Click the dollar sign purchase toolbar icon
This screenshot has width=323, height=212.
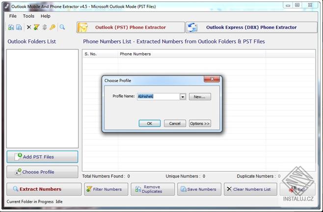[x=45, y=27]
